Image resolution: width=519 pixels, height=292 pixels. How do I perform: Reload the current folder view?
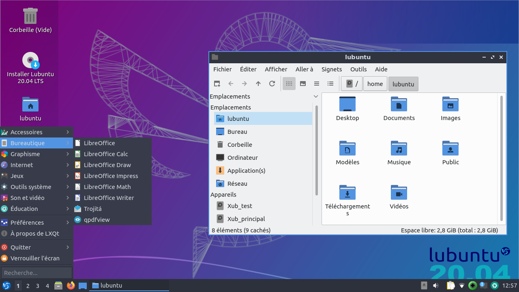point(272,84)
